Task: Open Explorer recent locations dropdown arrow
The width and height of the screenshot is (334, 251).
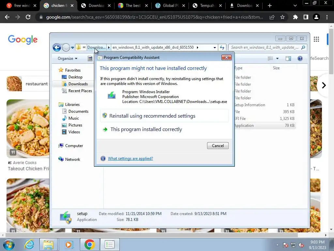Action: [x=73, y=47]
